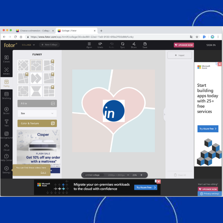Click the New Collage button
The image size is (223, 223).
(49, 45)
